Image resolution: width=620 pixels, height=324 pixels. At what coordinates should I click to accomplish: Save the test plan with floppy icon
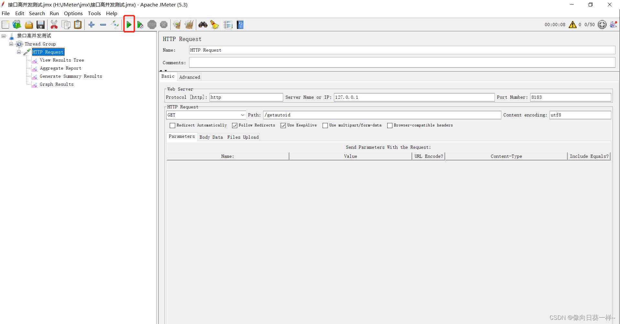(x=40, y=25)
